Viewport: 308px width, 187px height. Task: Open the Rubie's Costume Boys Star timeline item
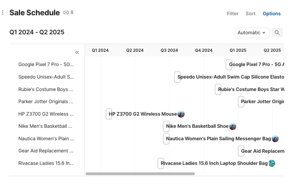coord(250,89)
